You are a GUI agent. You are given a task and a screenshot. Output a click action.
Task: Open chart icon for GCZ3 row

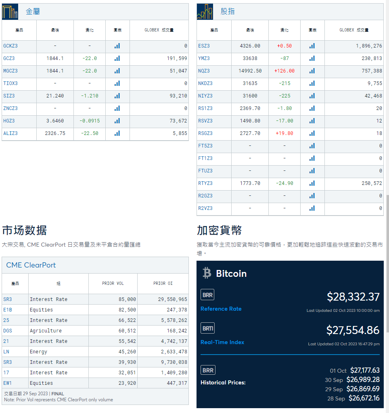tap(117, 58)
